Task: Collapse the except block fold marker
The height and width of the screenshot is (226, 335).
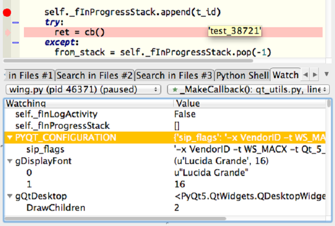Action: click(15, 43)
